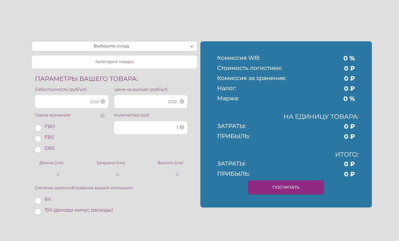Click the Комиссия WB: label
This screenshot has width=399, height=241.
pos(239,58)
